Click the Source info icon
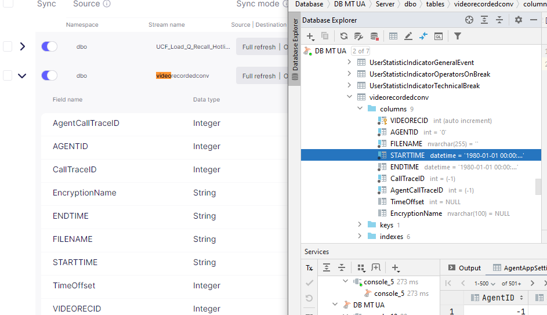The width and height of the screenshot is (547, 315). click(x=107, y=4)
